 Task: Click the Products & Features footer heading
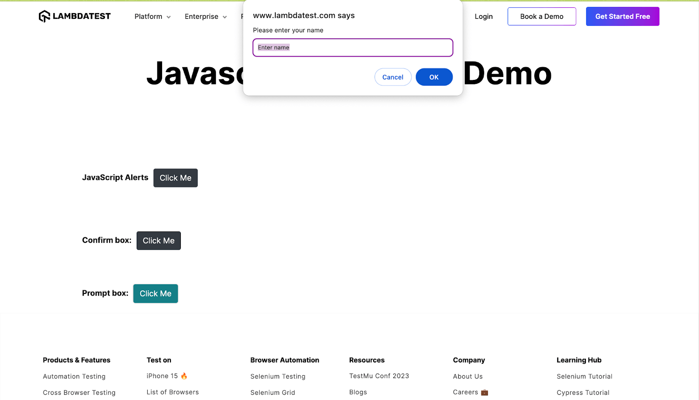(76, 360)
